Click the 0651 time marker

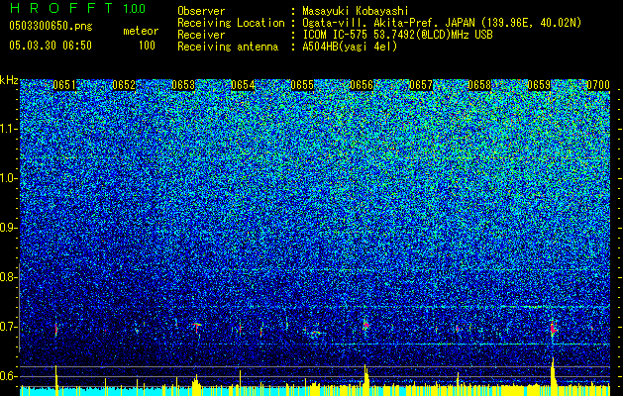(x=64, y=85)
